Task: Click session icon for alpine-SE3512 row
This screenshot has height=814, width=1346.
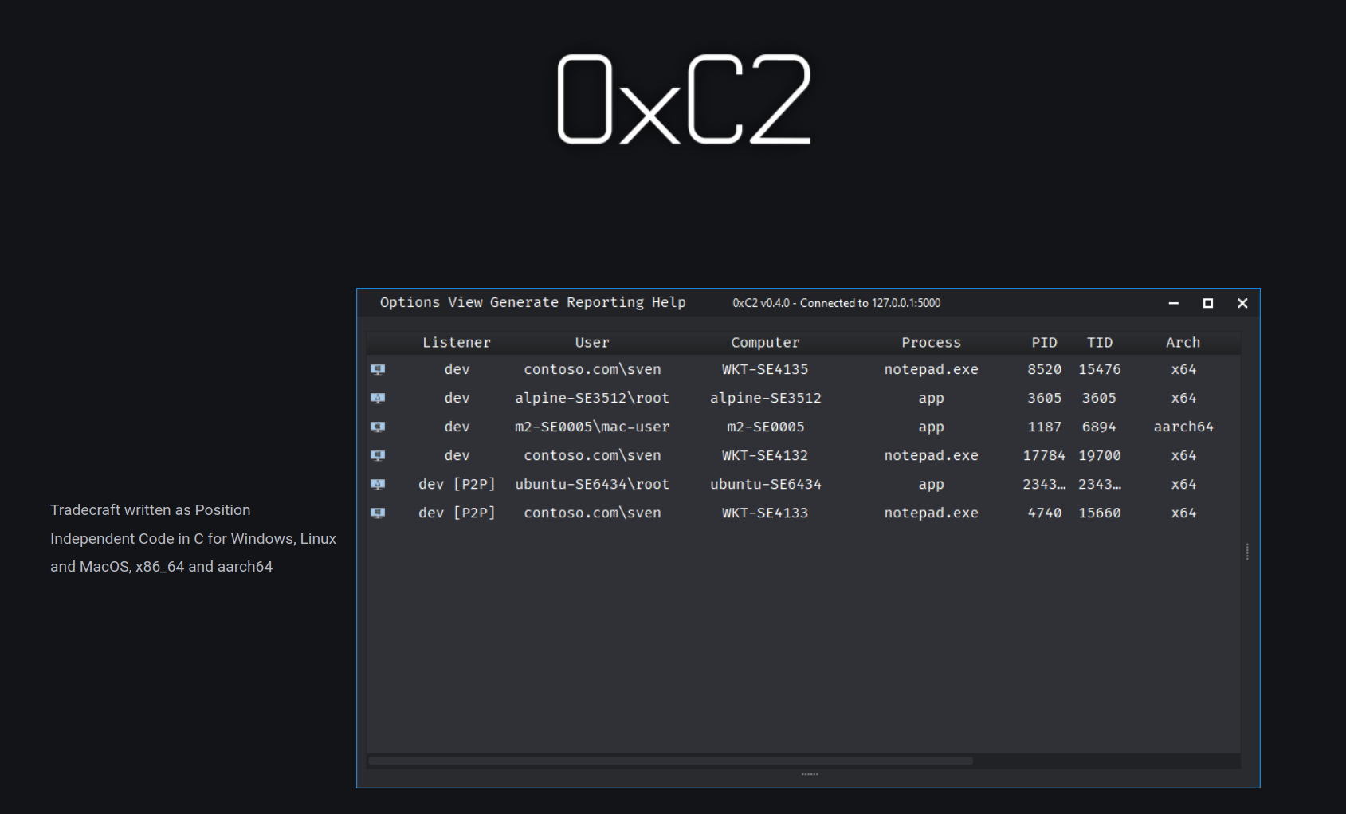Action: [x=378, y=398]
